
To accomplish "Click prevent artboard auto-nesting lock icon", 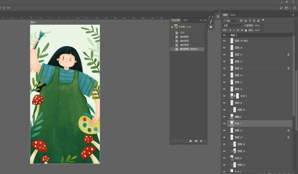I will pos(242,30).
